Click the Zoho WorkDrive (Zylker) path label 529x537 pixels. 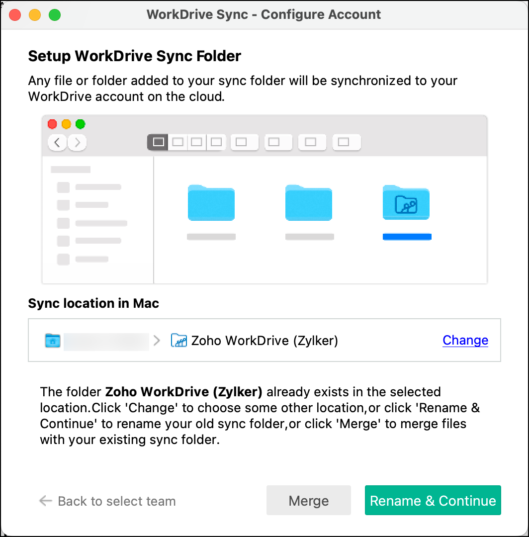[x=264, y=341]
